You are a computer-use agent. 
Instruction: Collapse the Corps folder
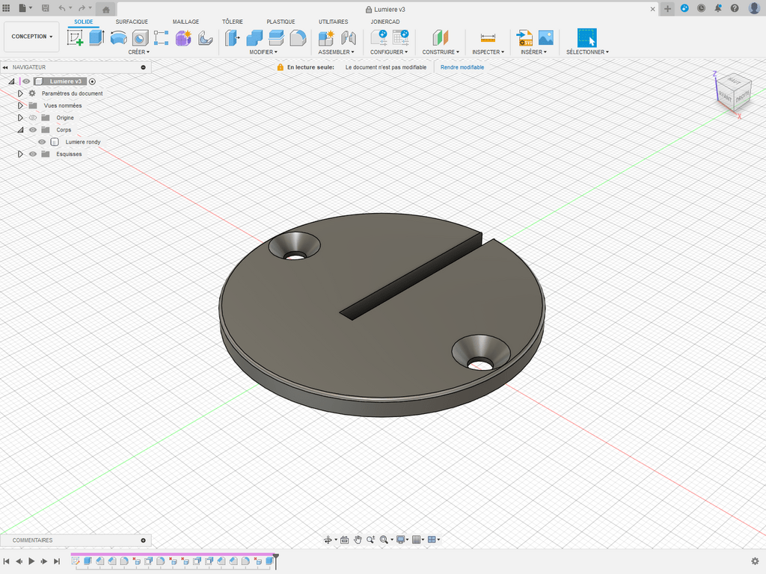(x=20, y=130)
